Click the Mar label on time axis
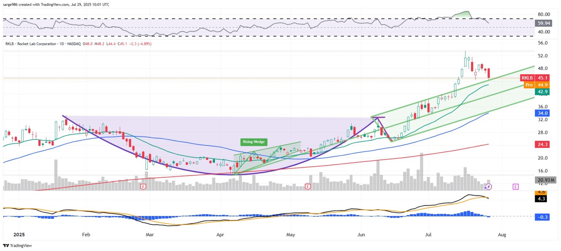 150,235
